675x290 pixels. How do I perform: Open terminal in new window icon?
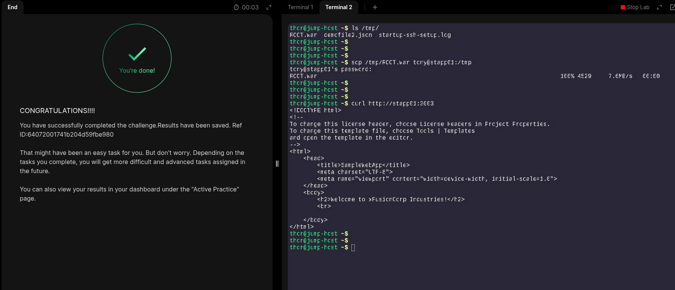coord(672,7)
